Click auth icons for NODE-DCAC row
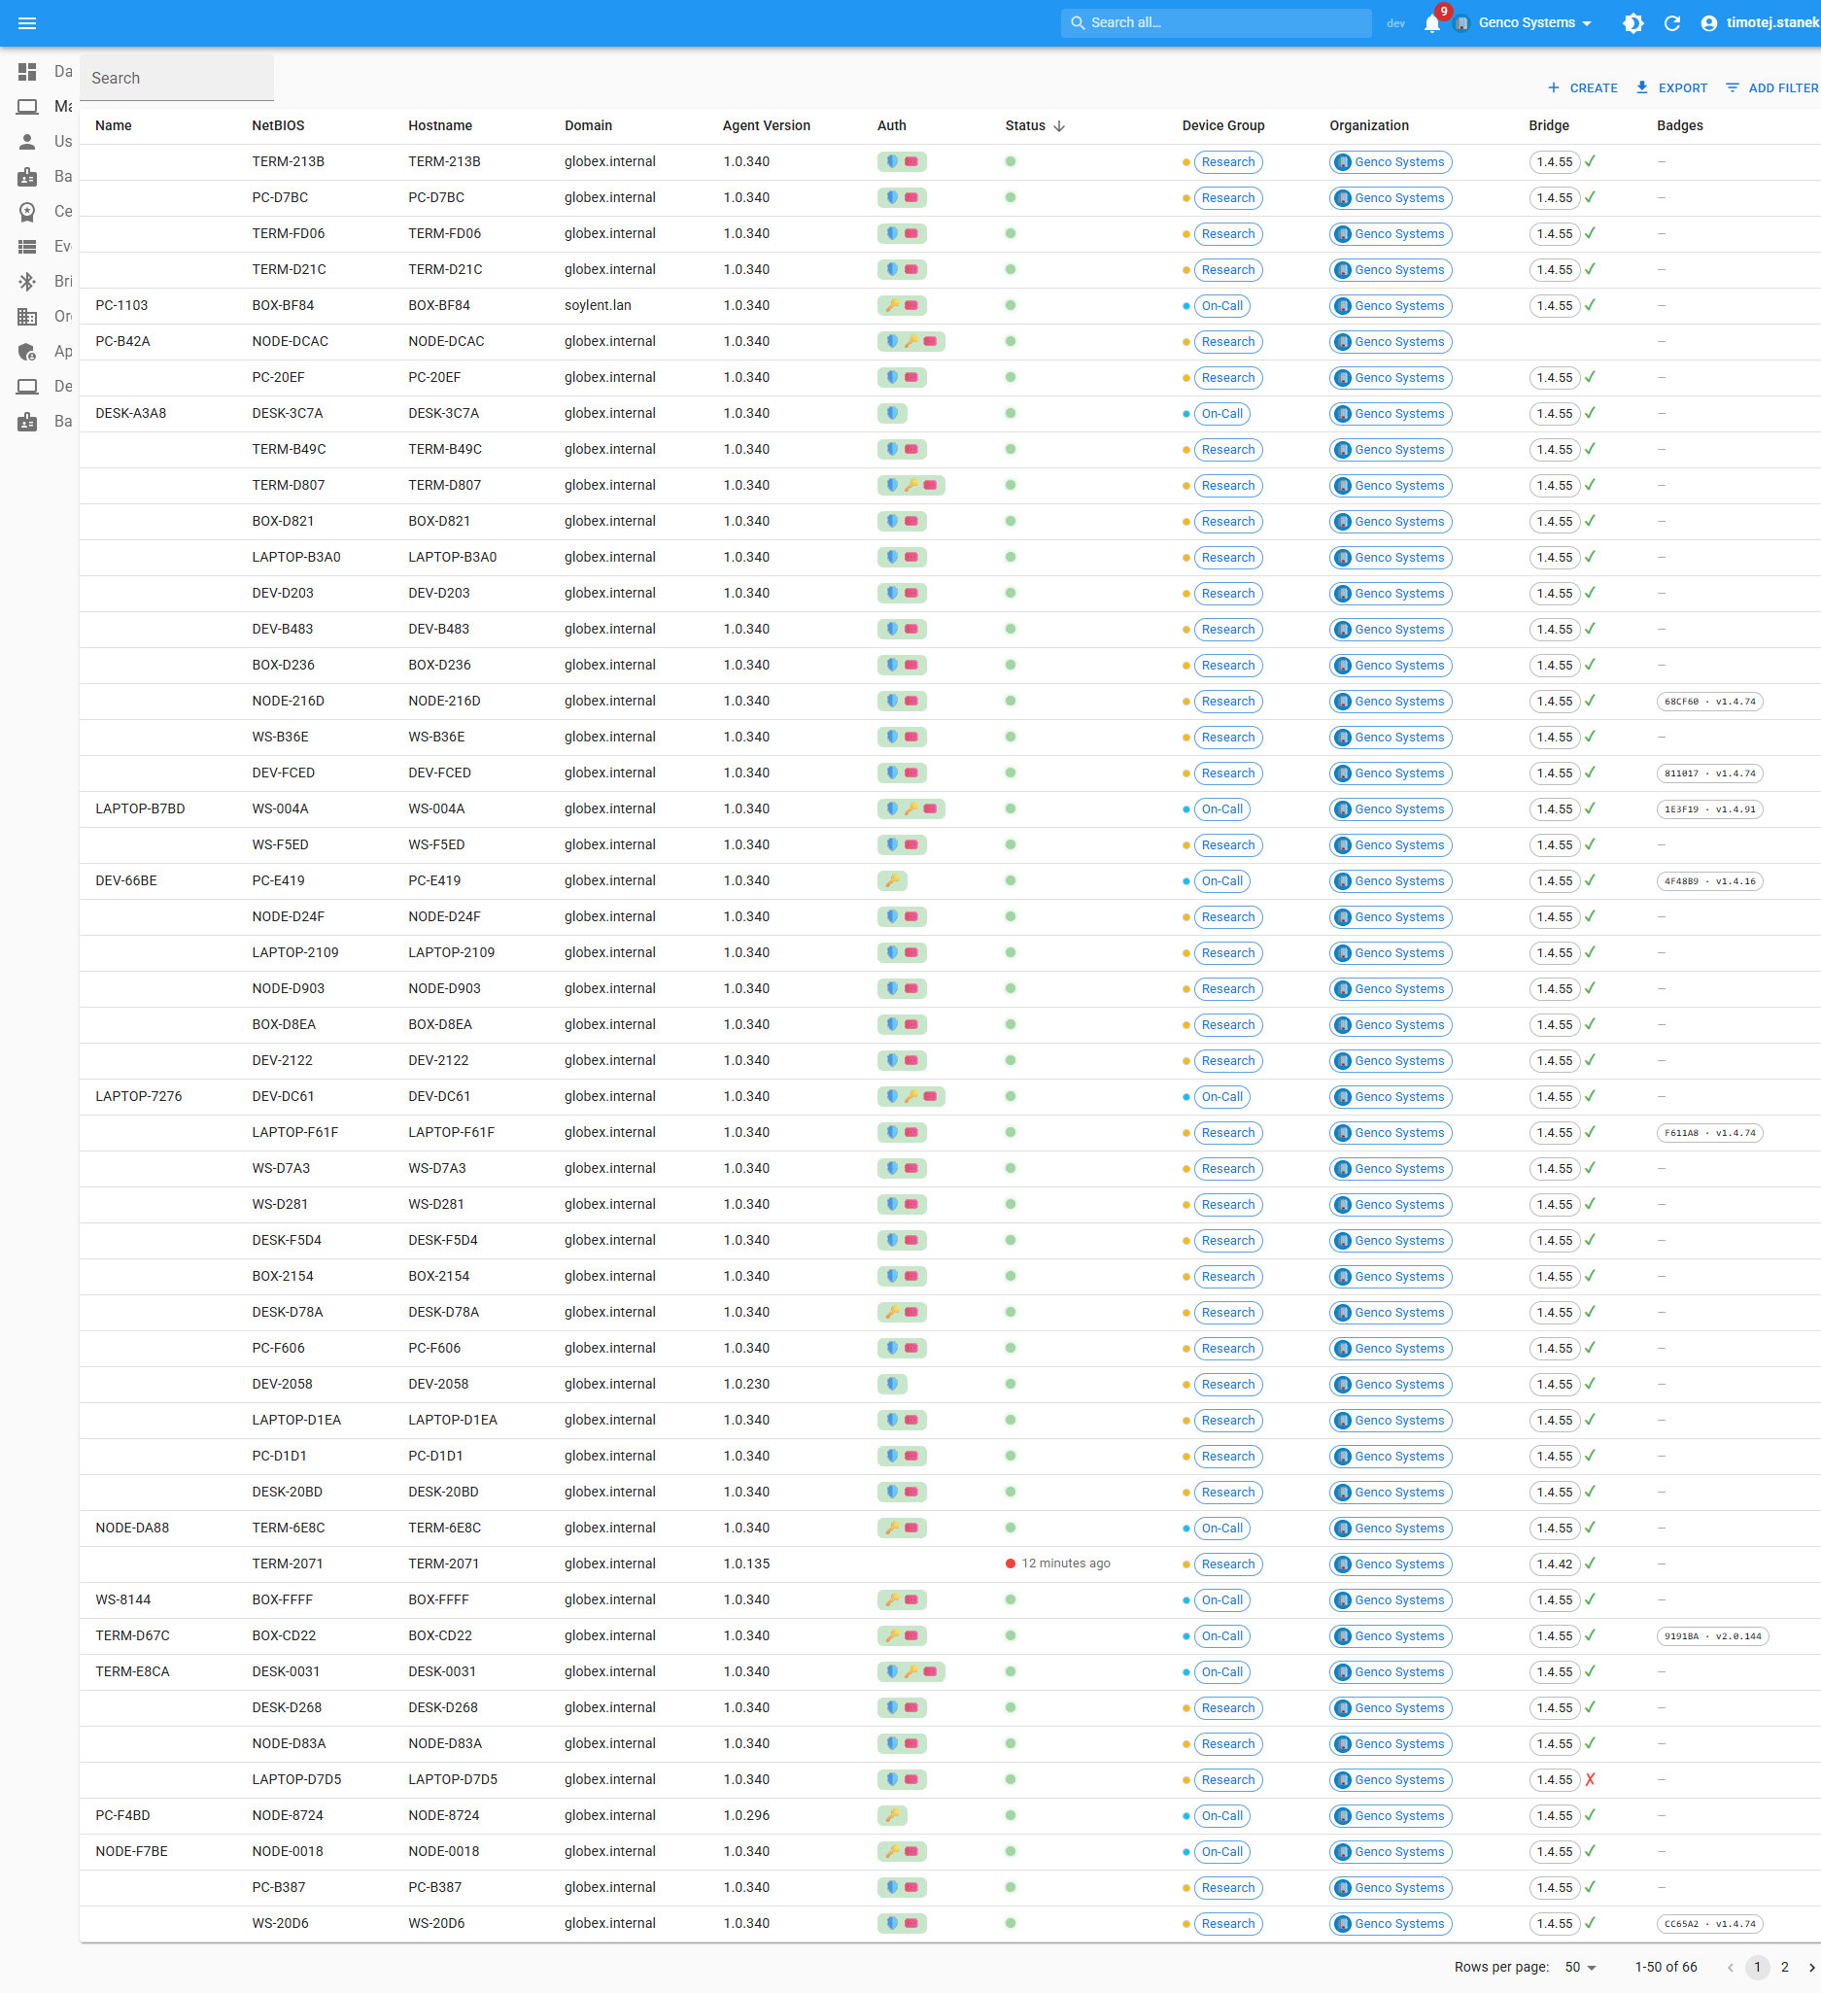The image size is (1821, 1993). [x=910, y=342]
